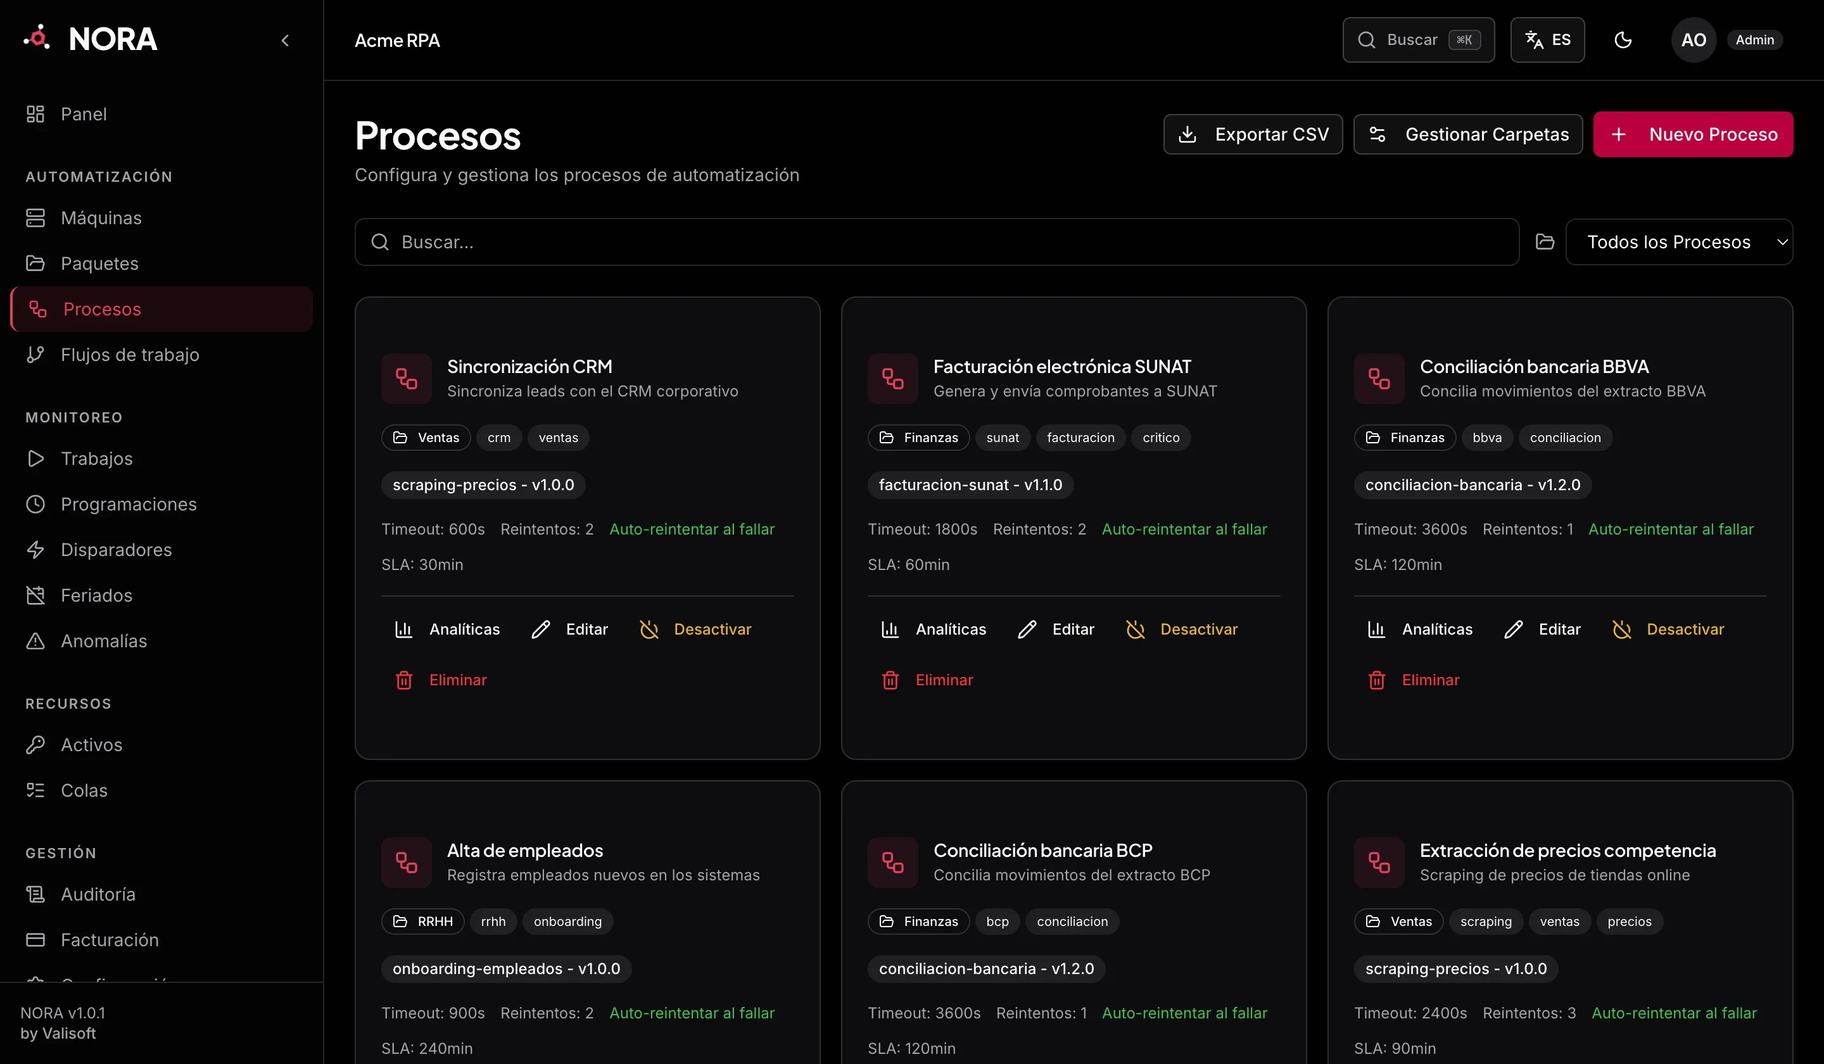Click the Finanzas folder tag on SUNAT card

[918, 437]
